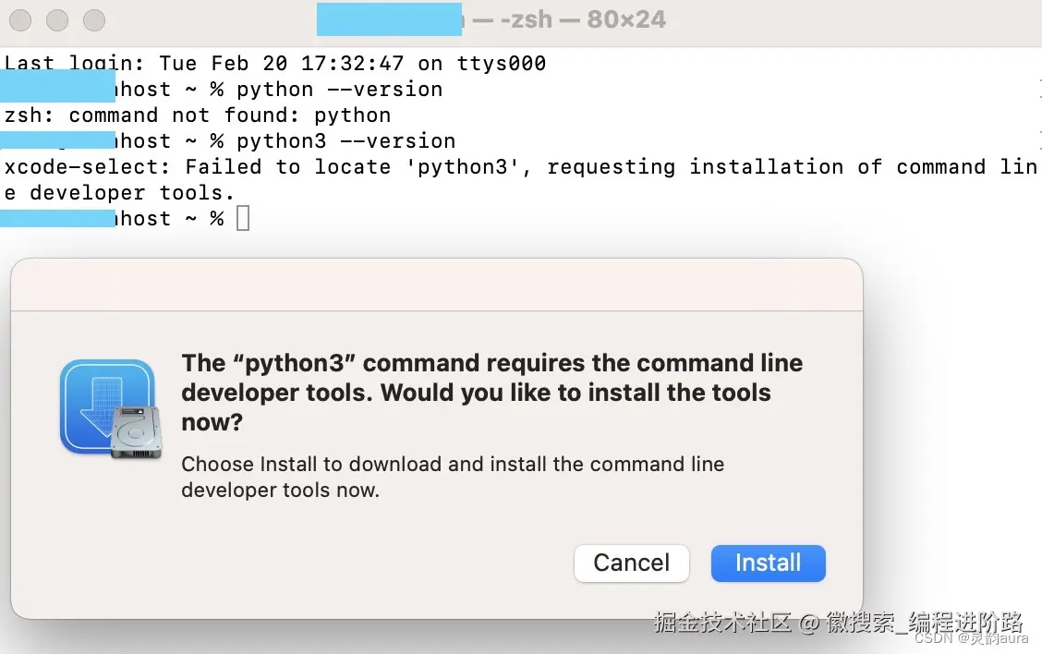Click the blurred hostname in Terminal title

pyautogui.click(x=389, y=19)
